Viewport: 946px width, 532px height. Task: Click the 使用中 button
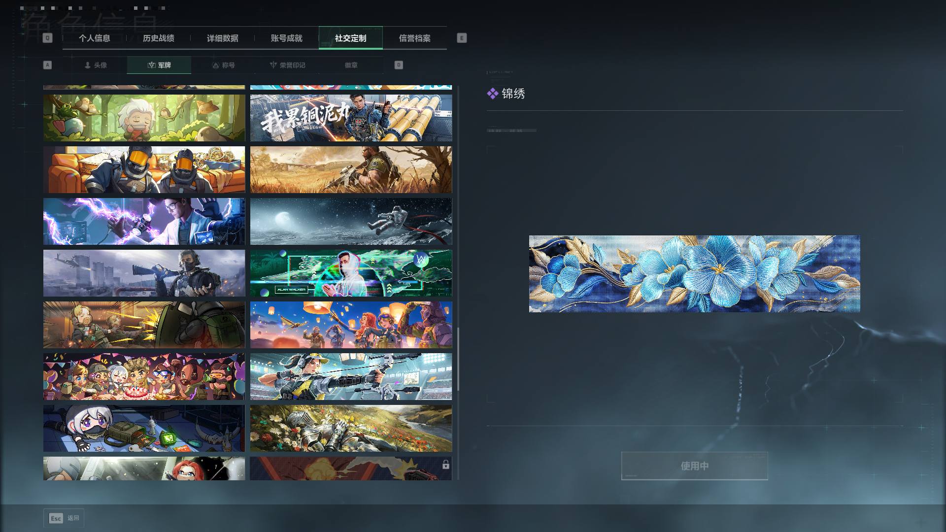(x=695, y=465)
